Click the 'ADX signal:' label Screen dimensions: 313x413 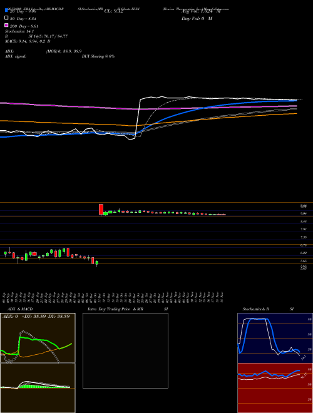pyautogui.click(x=16, y=56)
